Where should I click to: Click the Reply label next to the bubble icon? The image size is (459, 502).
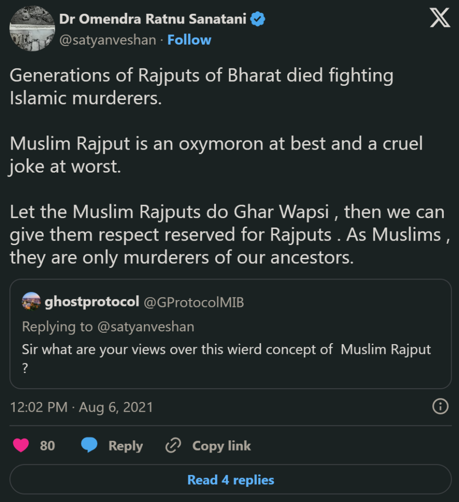click(x=126, y=446)
